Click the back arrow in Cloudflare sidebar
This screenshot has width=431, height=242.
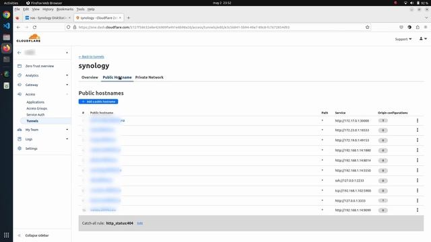(x=19, y=52)
